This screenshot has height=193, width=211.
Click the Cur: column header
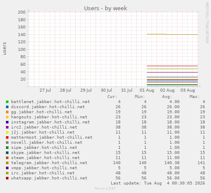pyautogui.click(x=113, y=97)
